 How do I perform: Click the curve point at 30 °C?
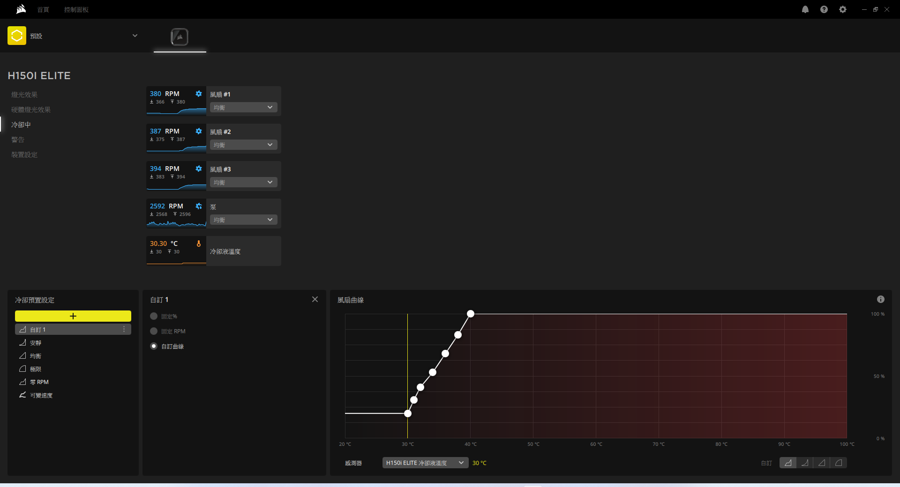click(x=408, y=413)
